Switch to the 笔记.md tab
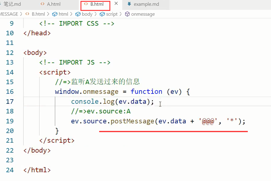Viewport: 271px width, 181px height. (12, 4)
